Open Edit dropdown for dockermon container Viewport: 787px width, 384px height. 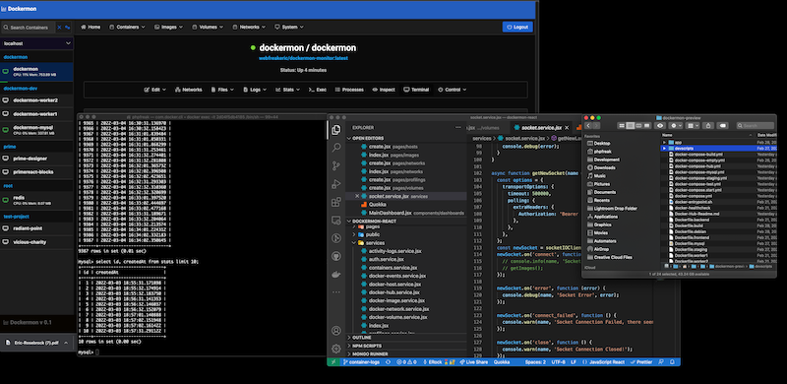[155, 90]
